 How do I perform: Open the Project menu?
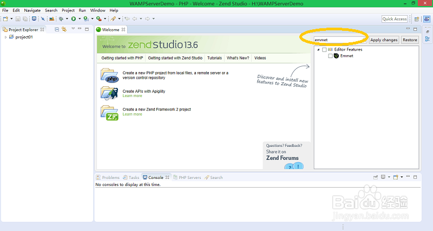68,10
